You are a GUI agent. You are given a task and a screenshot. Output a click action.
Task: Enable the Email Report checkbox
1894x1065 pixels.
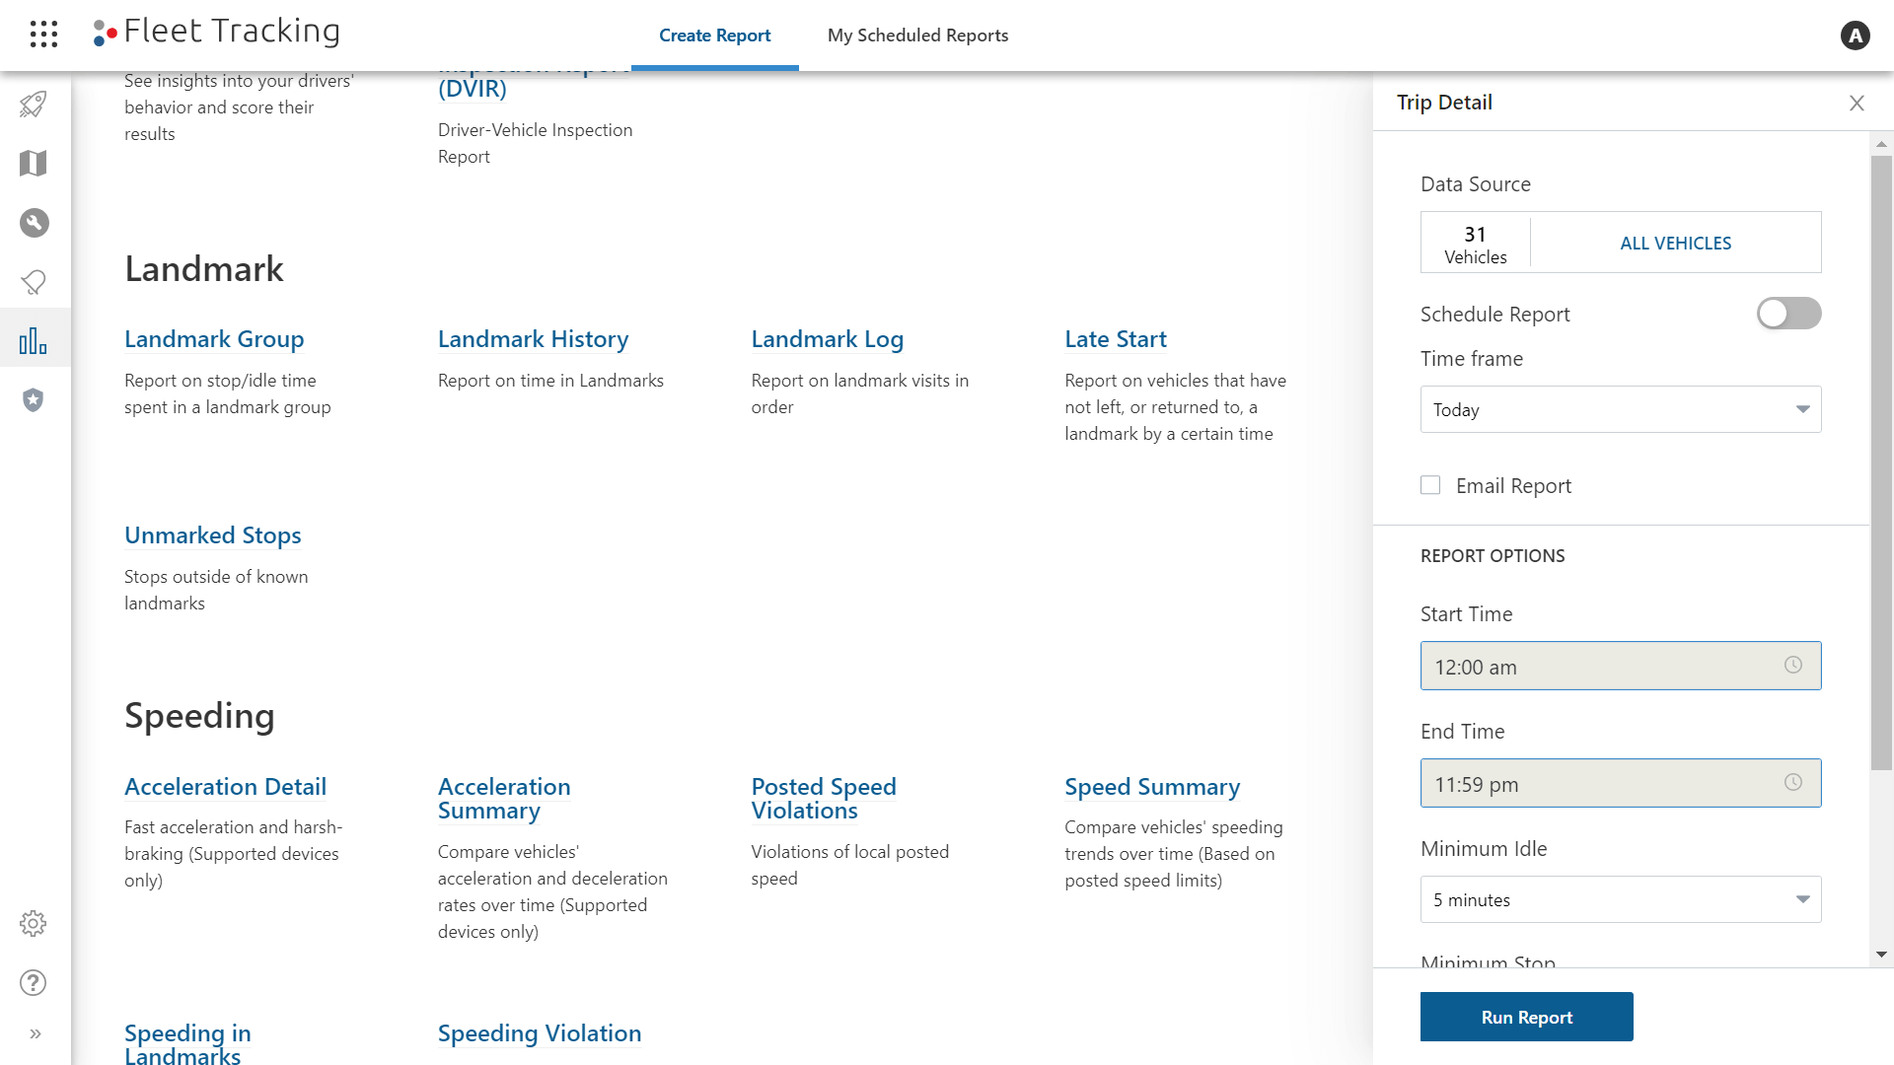click(1429, 484)
